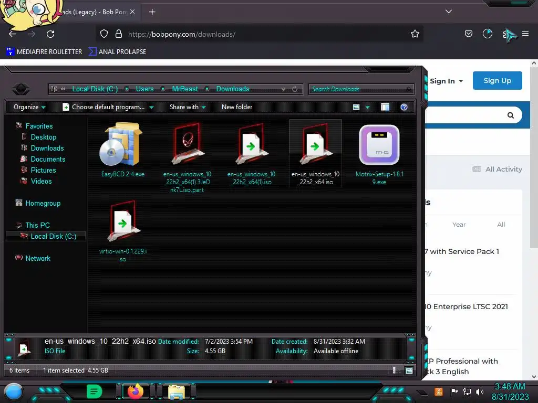
Task: Close the Bob Pony downloads tab
Action: [132, 12]
